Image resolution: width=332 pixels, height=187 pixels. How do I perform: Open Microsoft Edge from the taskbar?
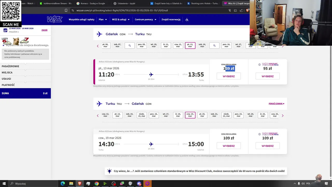click(x=63, y=184)
